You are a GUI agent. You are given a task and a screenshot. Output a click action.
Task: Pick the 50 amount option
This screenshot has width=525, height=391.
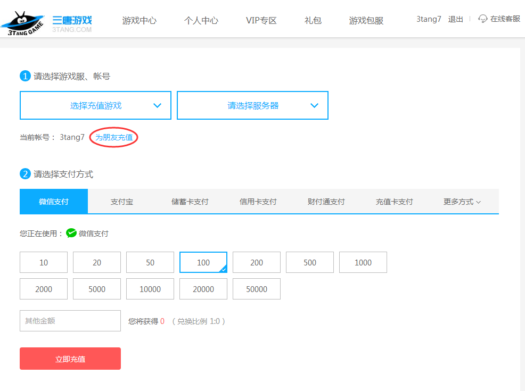150,262
